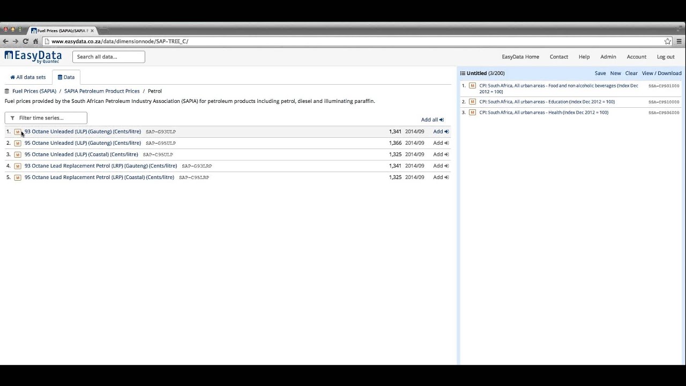Open CPI Education series in list
The width and height of the screenshot is (686, 386).
pyautogui.click(x=547, y=102)
